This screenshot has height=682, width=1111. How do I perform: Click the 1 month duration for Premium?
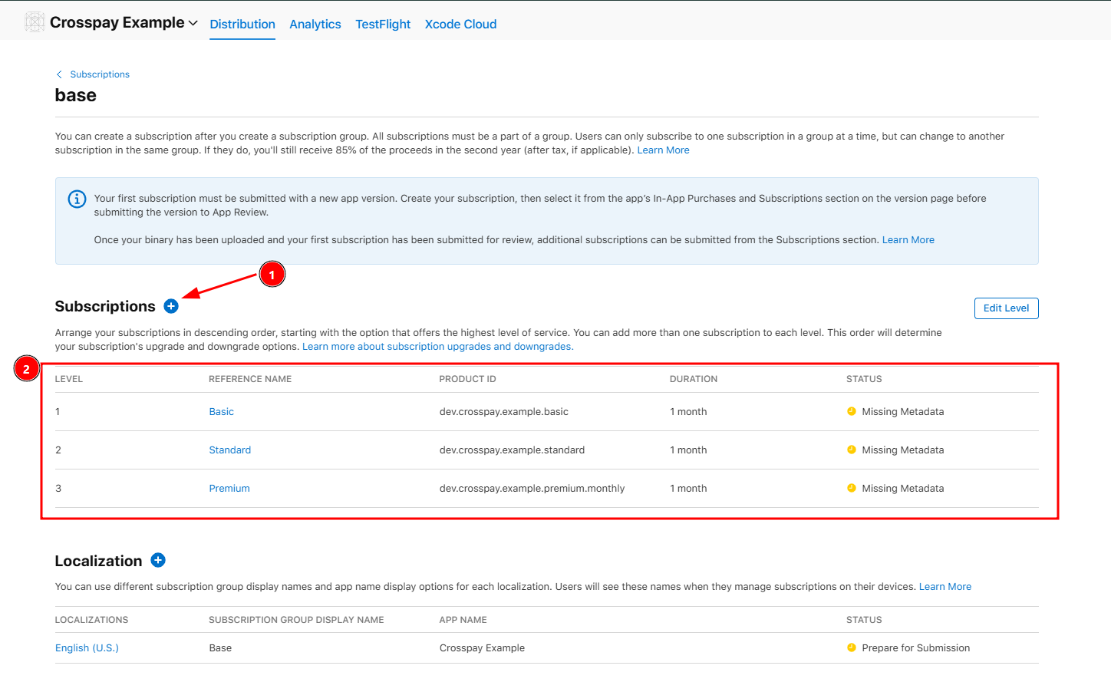point(688,489)
